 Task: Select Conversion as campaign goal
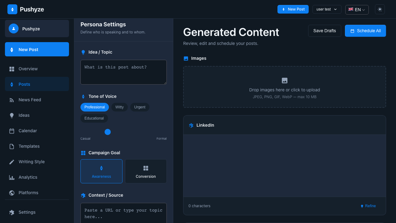[x=146, y=171]
